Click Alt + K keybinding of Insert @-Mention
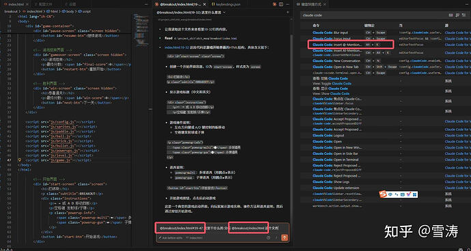 click(x=372, y=44)
